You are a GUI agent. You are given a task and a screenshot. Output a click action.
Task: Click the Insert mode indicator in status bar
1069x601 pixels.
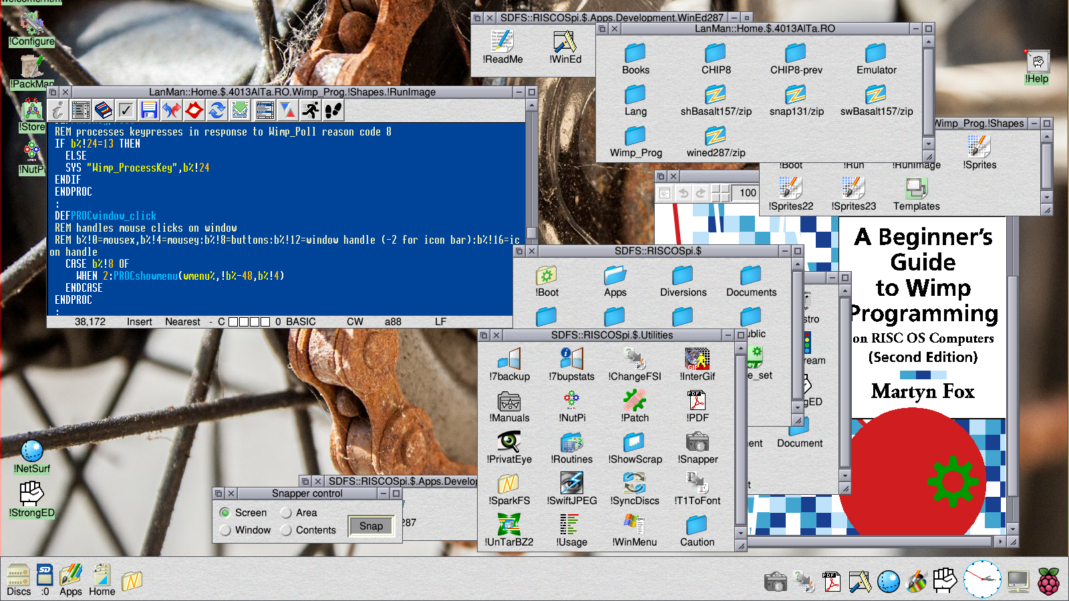(140, 322)
